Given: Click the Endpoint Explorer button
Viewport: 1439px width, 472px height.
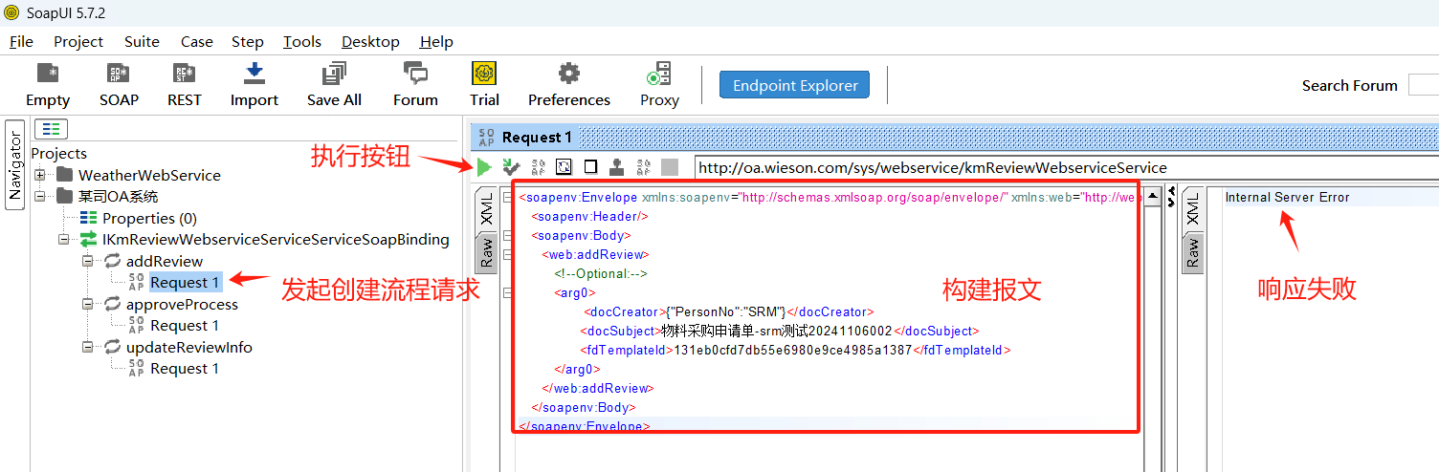Looking at the screenshot, I should (x=795, y=85).
